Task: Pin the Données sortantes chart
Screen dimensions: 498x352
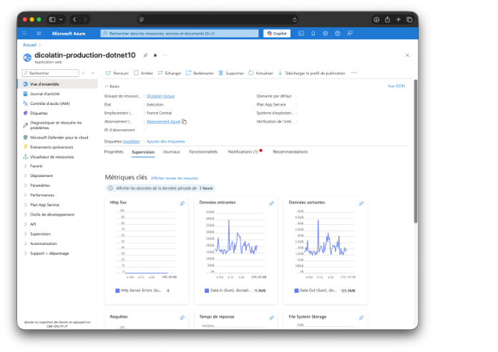Action: tap(361, 203)
